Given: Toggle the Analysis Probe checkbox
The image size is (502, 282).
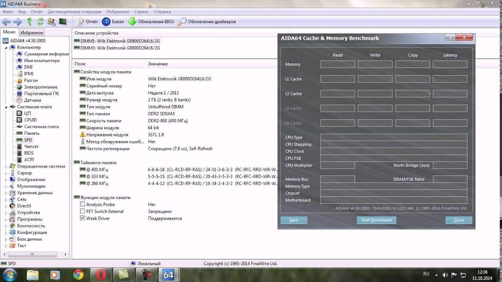Looking at the screenshot, I should pos(82,204).
